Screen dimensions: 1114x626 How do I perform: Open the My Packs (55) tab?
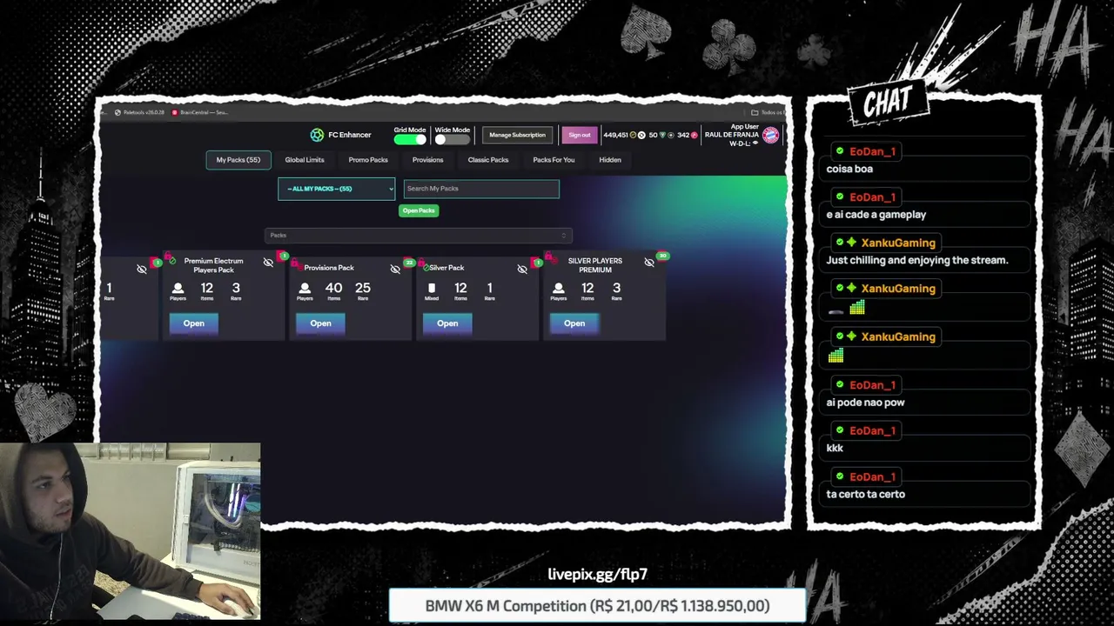[238, 160]
